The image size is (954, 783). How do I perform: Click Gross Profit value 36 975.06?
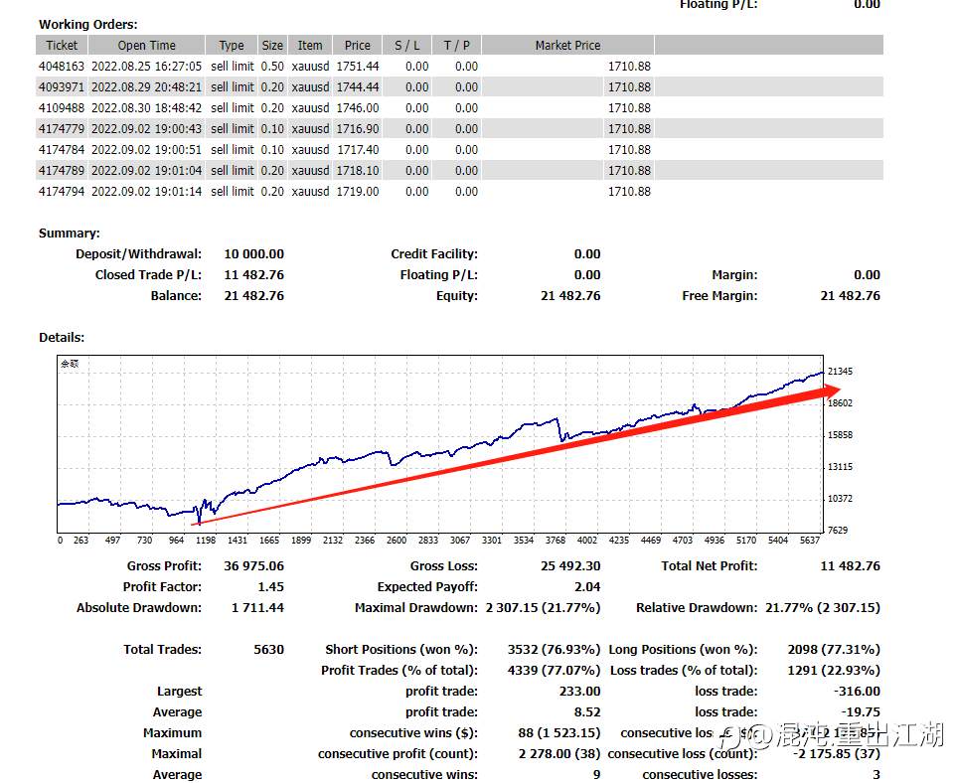(253, 566)
